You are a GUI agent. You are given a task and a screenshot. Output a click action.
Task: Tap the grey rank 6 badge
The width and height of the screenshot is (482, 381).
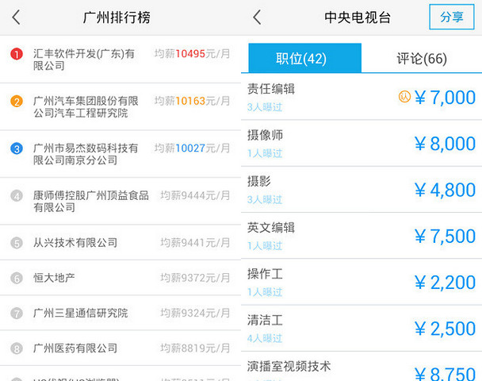(x=17, y=279)
